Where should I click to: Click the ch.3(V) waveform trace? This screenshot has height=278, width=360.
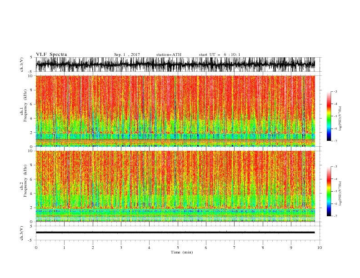(x=175, y=233)
